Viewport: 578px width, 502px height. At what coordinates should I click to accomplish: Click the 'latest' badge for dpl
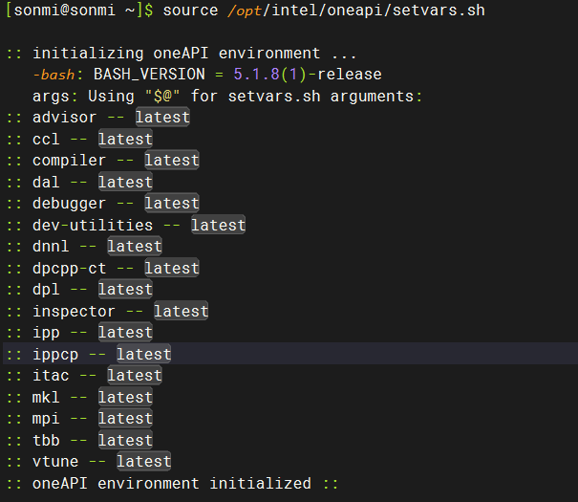click(x=125, y=290)
